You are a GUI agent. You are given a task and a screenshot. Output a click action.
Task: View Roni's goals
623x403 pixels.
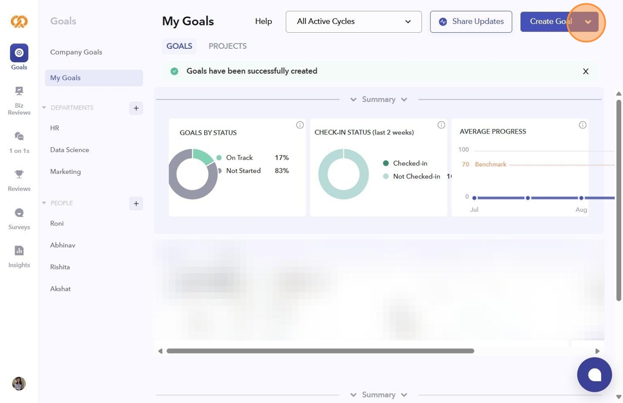click(57, 223)
